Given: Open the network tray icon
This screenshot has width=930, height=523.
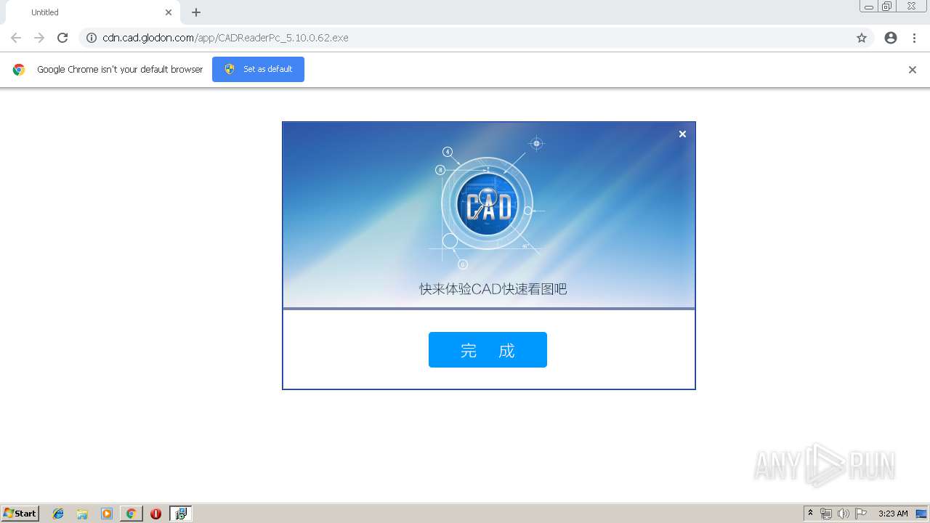Looking at the screenshot, I should click(826, 514).
